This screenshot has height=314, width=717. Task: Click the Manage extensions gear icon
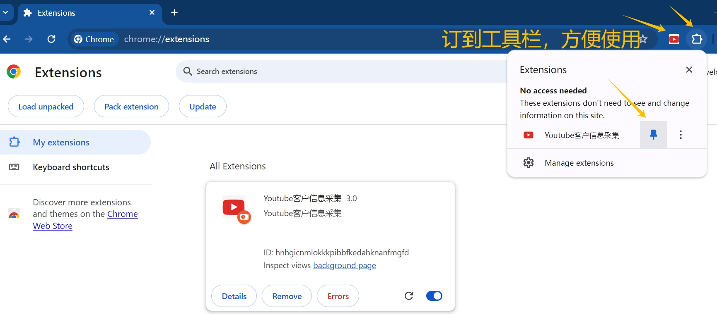[x=529, y=163]
